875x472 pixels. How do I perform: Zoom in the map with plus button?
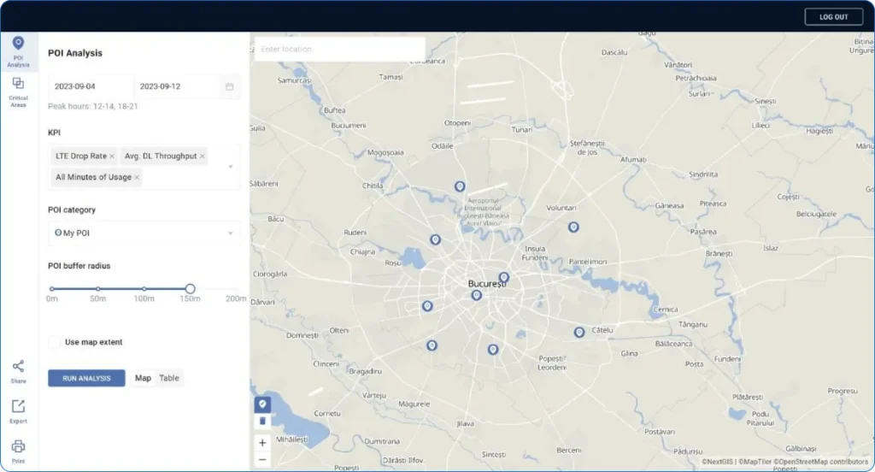(x=262, y=443)
